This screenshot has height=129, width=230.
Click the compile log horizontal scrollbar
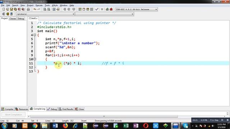point(104,116)
